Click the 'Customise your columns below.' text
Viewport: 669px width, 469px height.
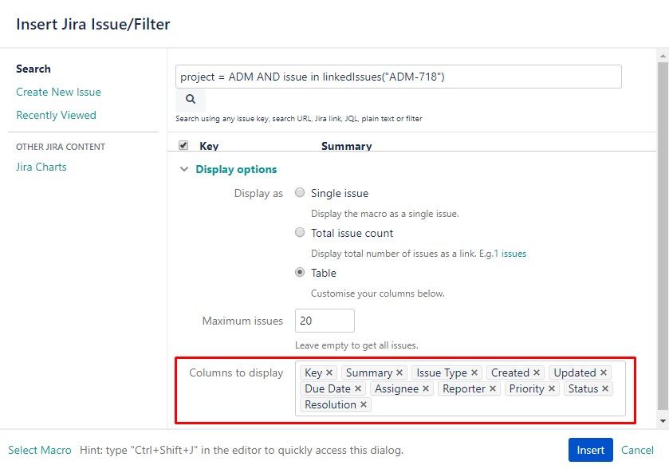click(x=378, y=294)
